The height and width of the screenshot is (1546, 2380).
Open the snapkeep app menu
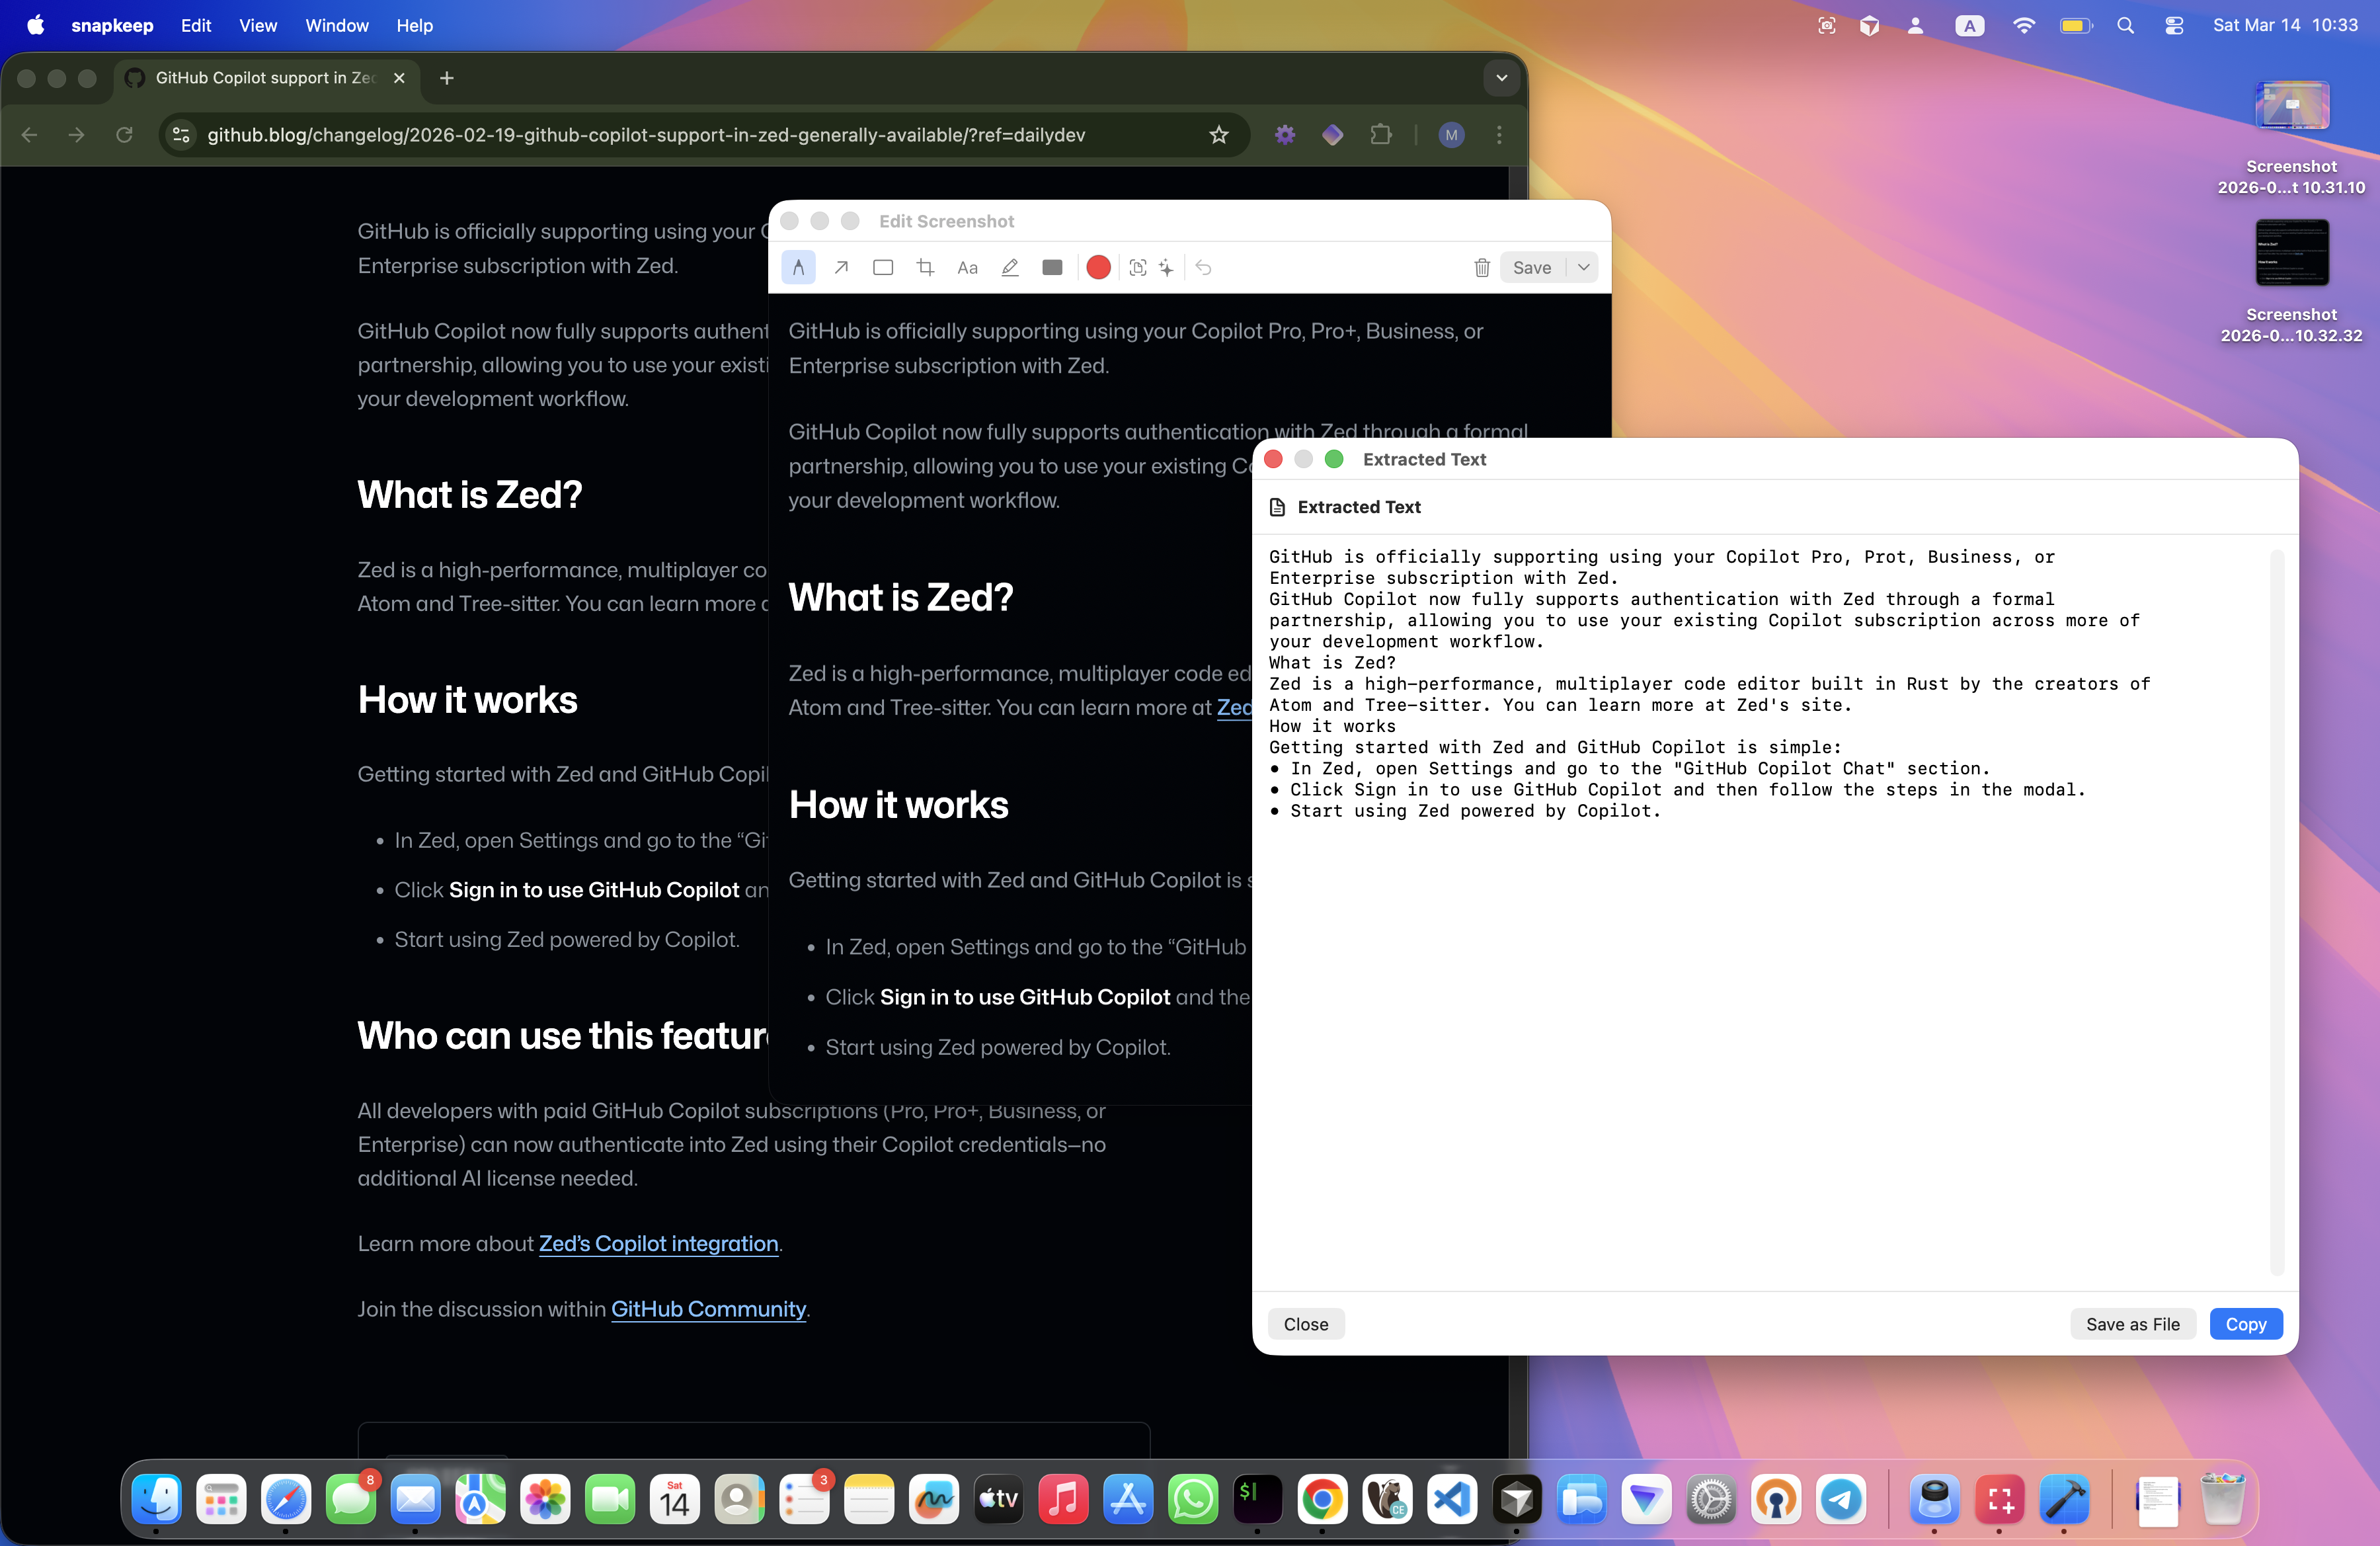112,25
